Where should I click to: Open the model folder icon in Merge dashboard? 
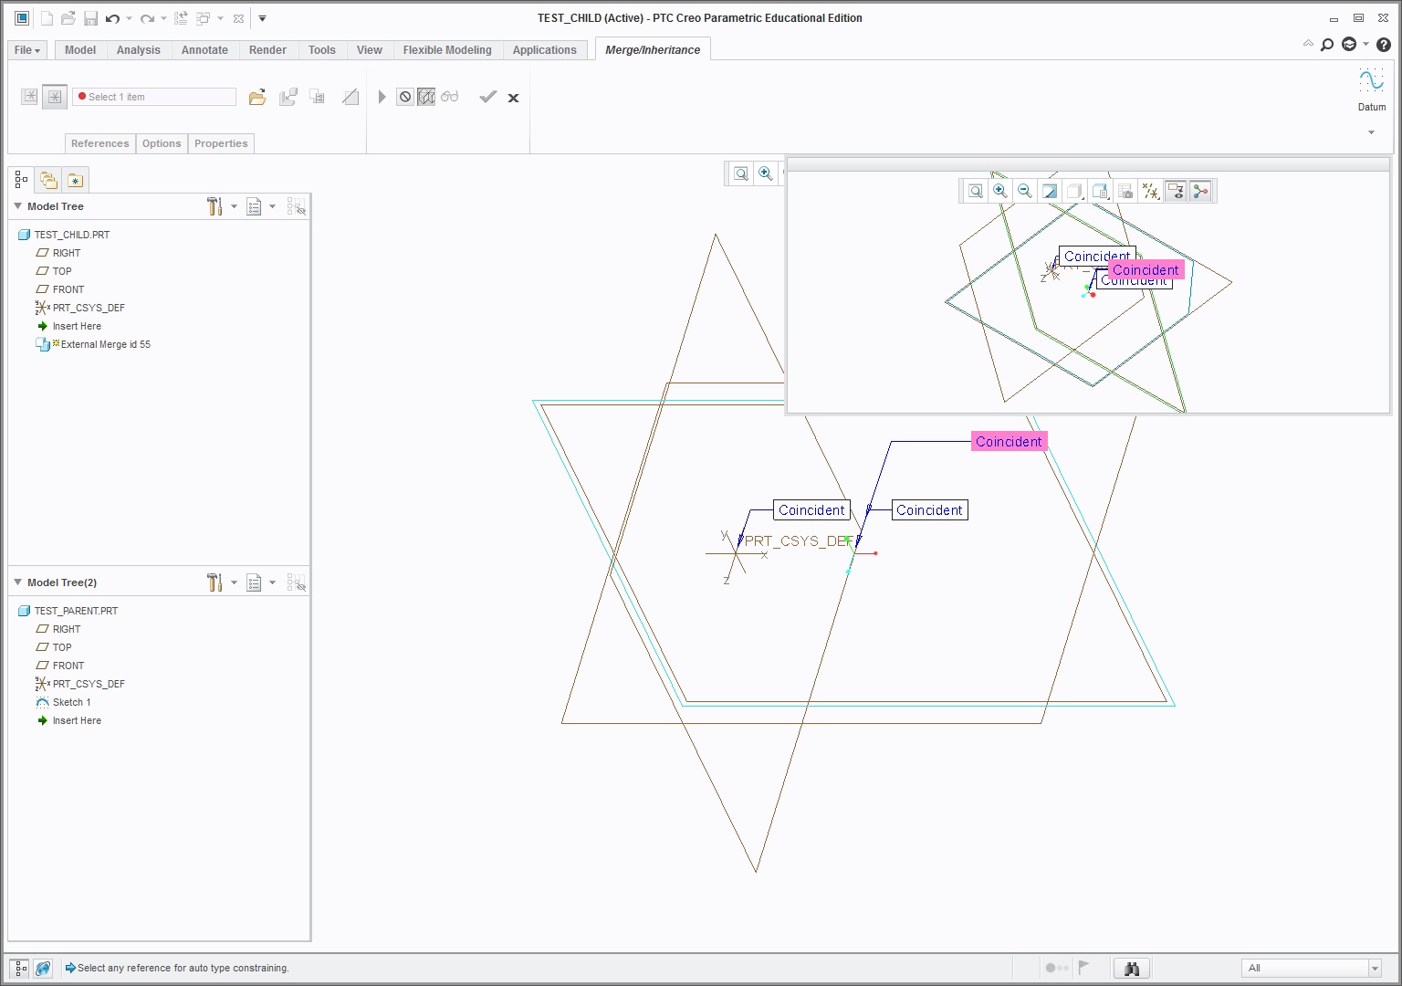pos(257,97)
